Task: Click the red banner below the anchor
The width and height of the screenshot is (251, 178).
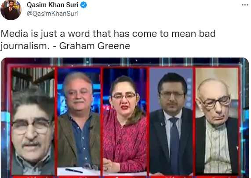Action: (x=124, y=176)
